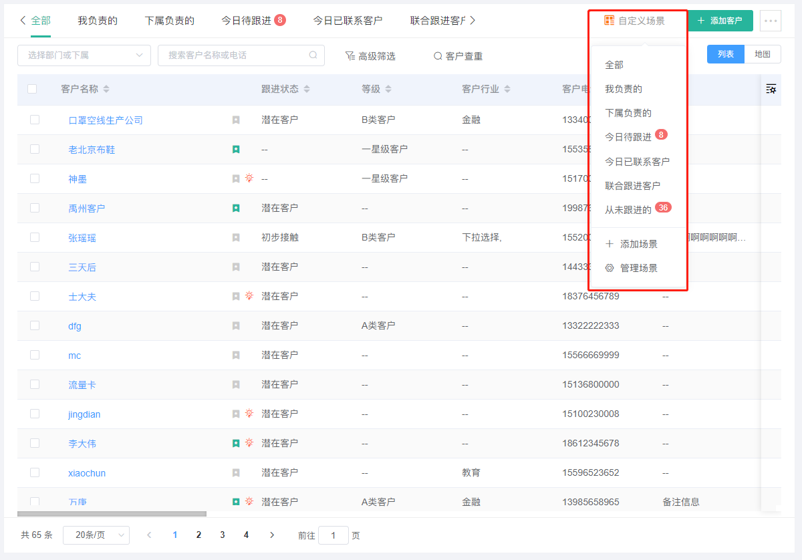The image size is (802, 560).
Task: Check the select-all header checkbox
Action: (32, 89)
